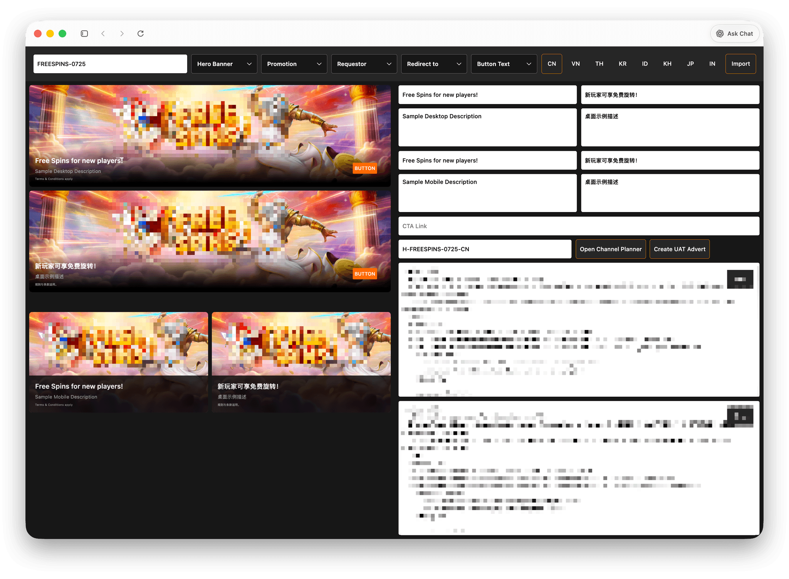Switch to the ID language tab
789x579 pixels.
click(x=645, y=64)
